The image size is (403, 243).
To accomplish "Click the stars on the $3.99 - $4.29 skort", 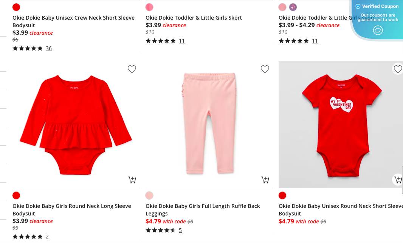I will tap(293, 41).
